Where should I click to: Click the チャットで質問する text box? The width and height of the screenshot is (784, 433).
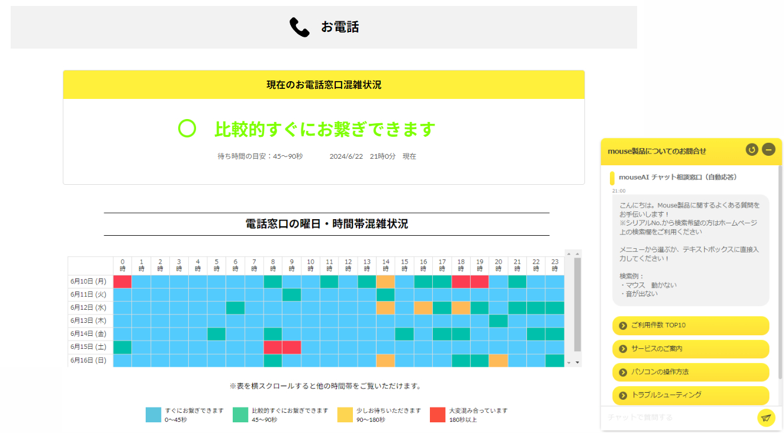pos(679,418)
